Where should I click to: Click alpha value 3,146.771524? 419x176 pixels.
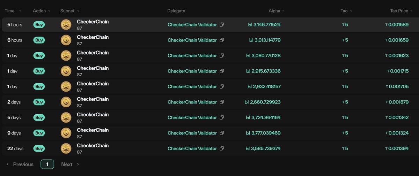click(264, 25)
